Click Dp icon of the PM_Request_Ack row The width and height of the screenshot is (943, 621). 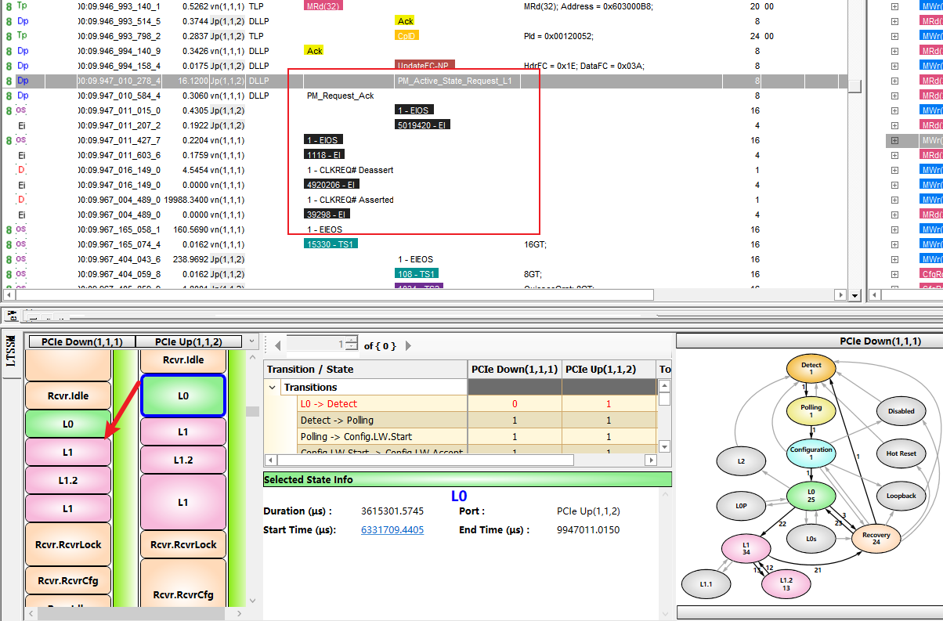(23, 96)
